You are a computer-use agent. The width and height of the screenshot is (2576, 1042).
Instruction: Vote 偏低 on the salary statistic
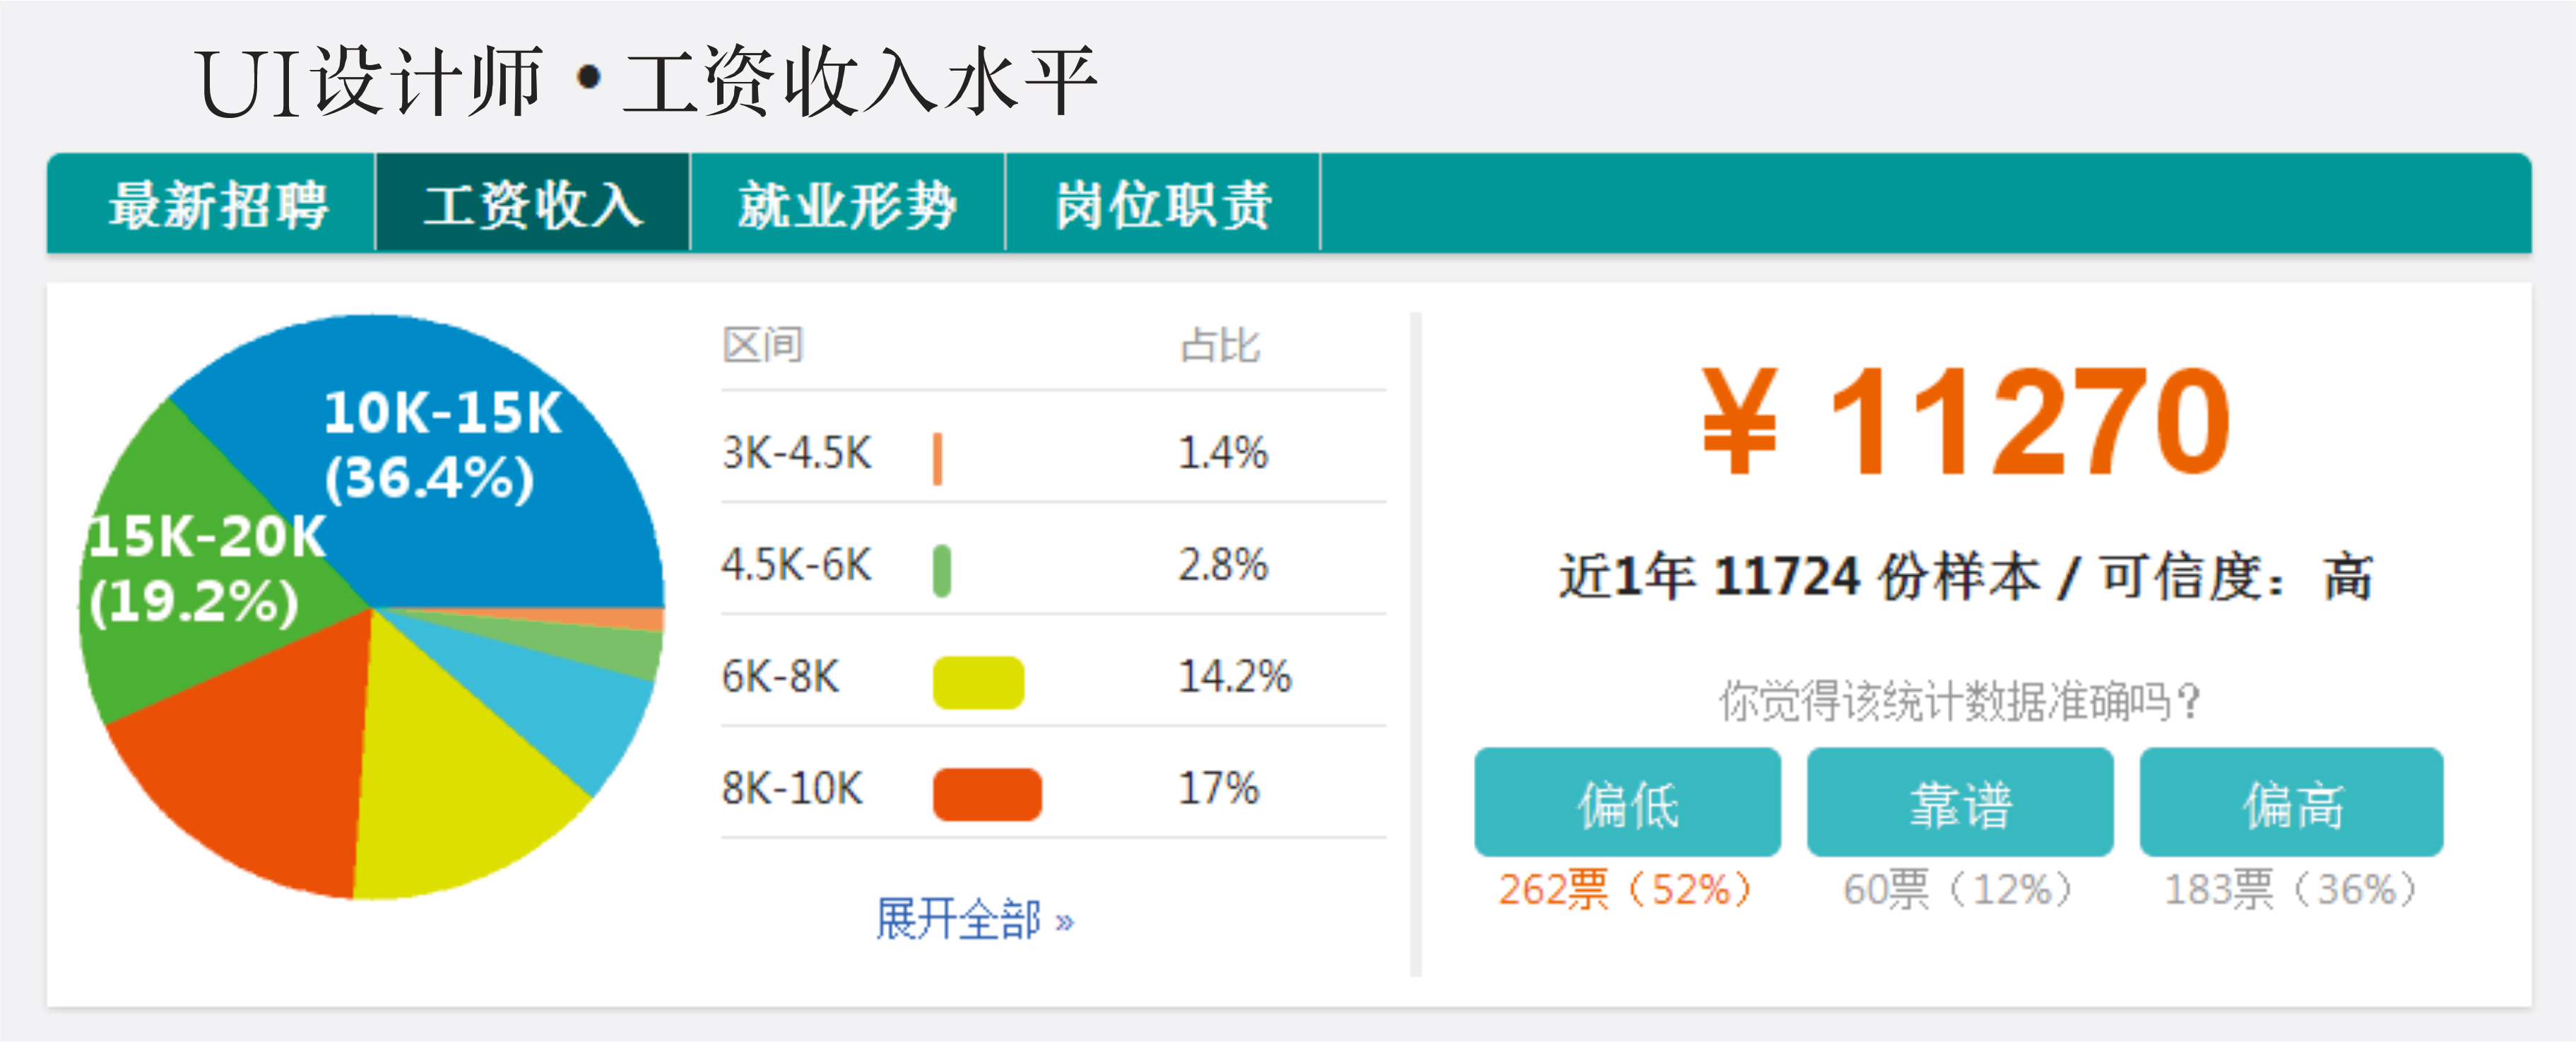click(1627, 802)
